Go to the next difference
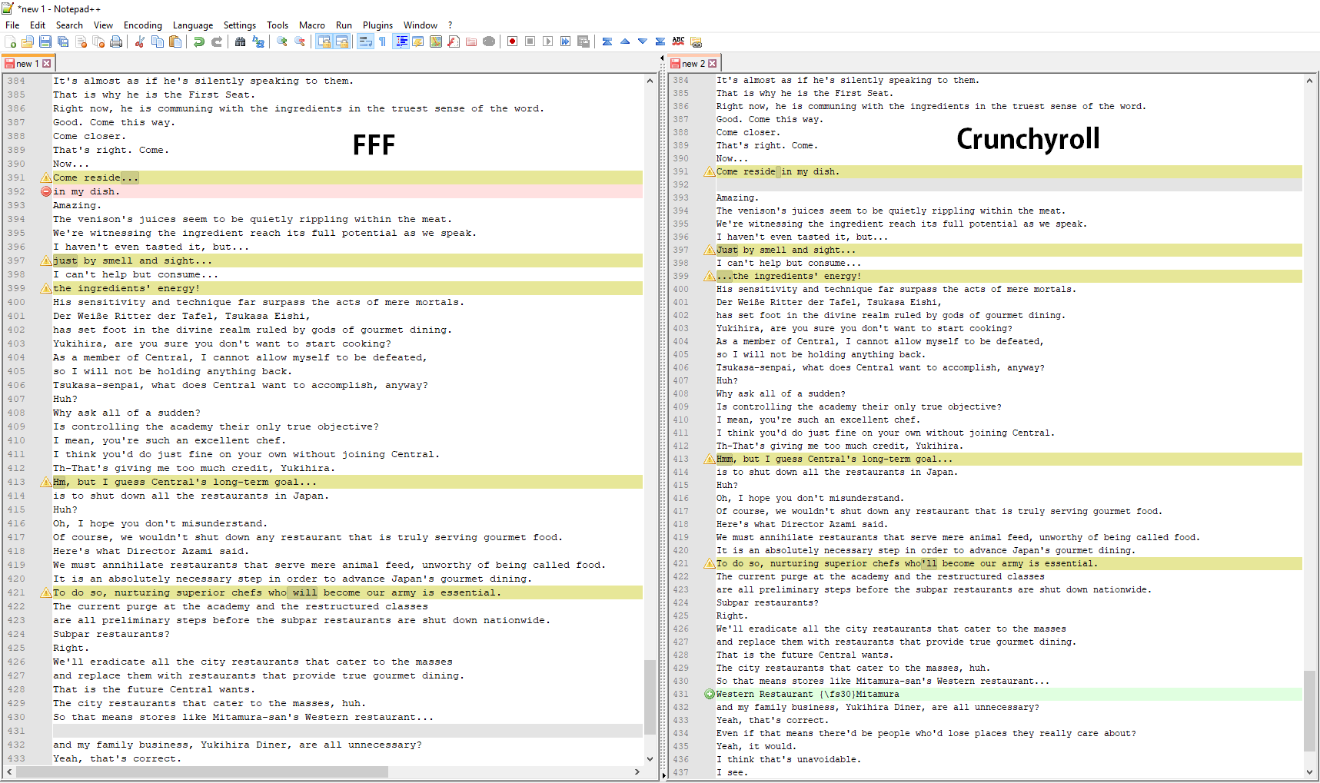 [643, 41]
